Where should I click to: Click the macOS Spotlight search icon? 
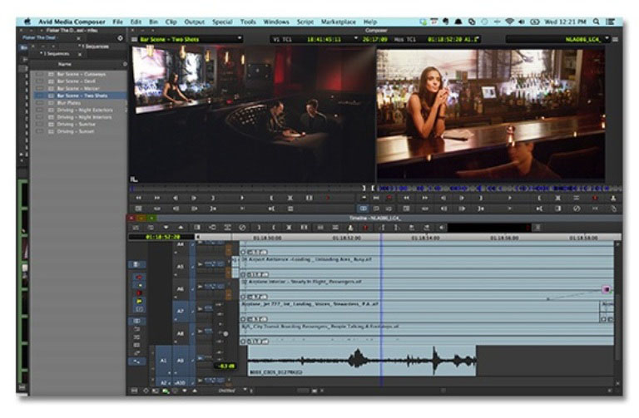(597, 21)
